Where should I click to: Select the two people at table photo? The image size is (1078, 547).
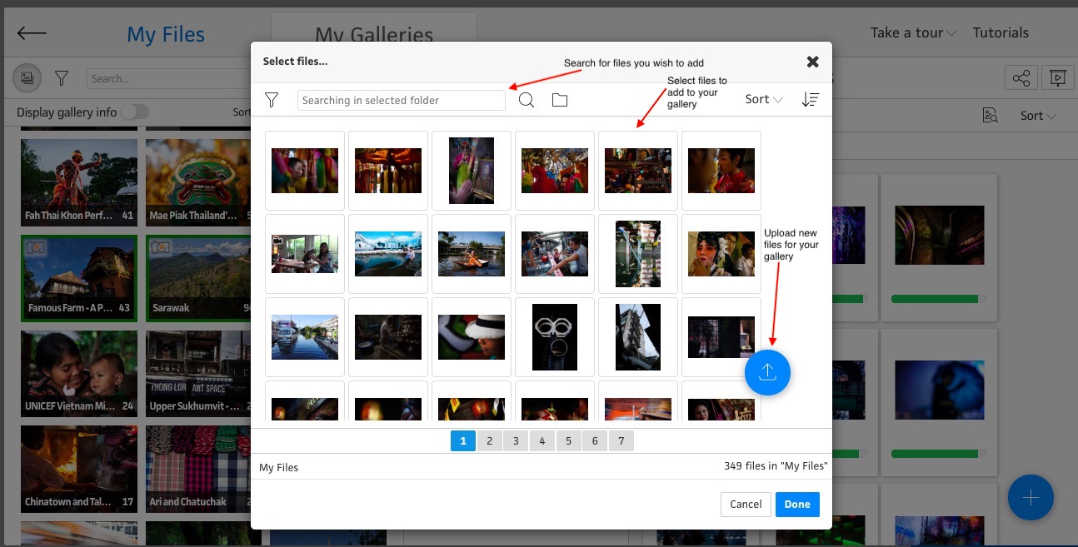click(305, 254)
